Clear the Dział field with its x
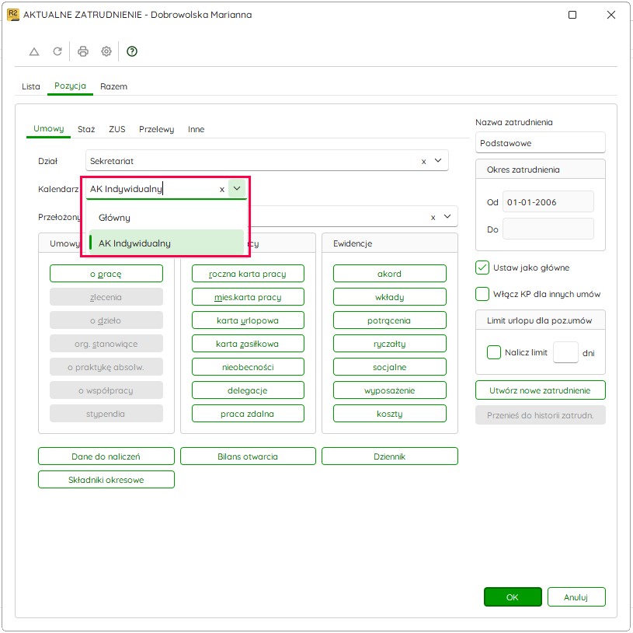This screenshot has width=633, height=633. (423, 161)
